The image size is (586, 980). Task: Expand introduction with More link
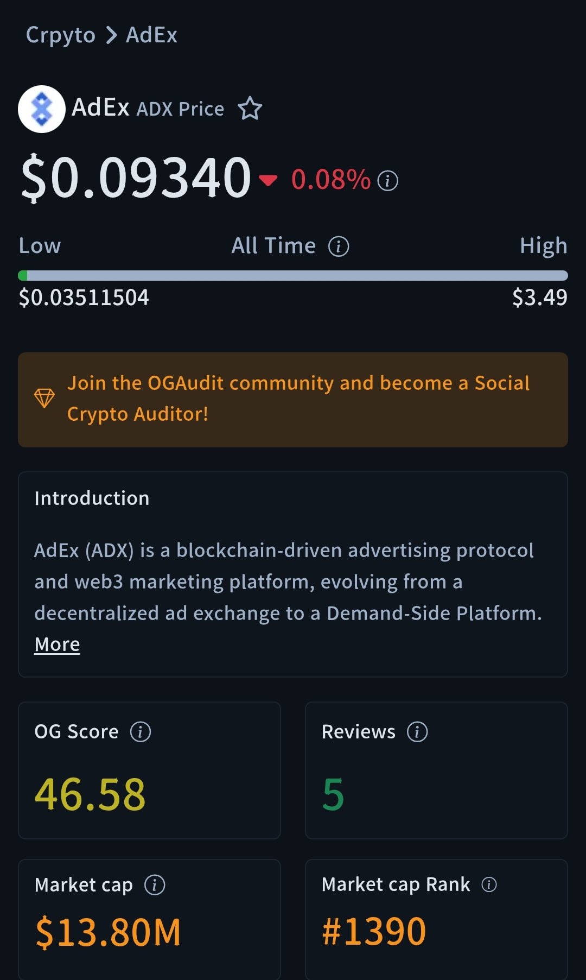tap(57, 644)
